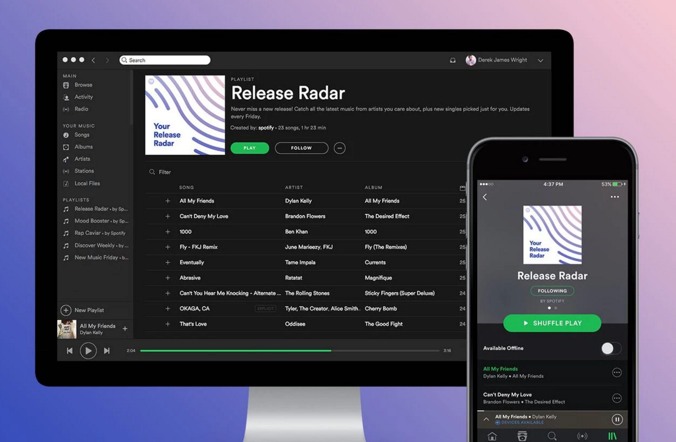676x442 pixels.
Task: Go to Artists under Your Music
Action: 77,159
